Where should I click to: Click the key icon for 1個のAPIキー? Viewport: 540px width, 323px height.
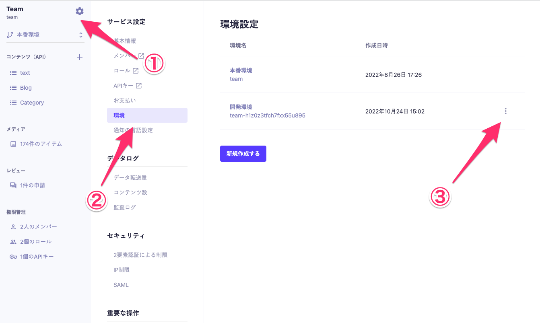pos(13,257)
